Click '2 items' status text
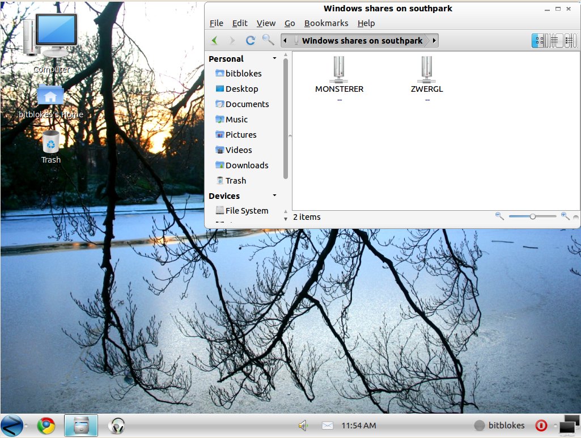581x438 pixels. pyautogui.click(x=307, y=217)
